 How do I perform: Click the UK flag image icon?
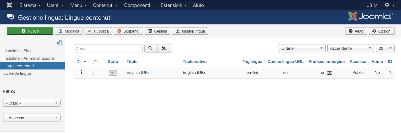(x=329, y=73)
